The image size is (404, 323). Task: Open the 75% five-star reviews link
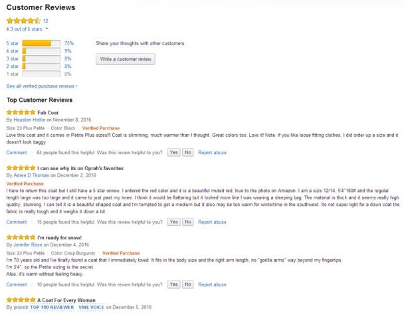[x=68, y=43]
